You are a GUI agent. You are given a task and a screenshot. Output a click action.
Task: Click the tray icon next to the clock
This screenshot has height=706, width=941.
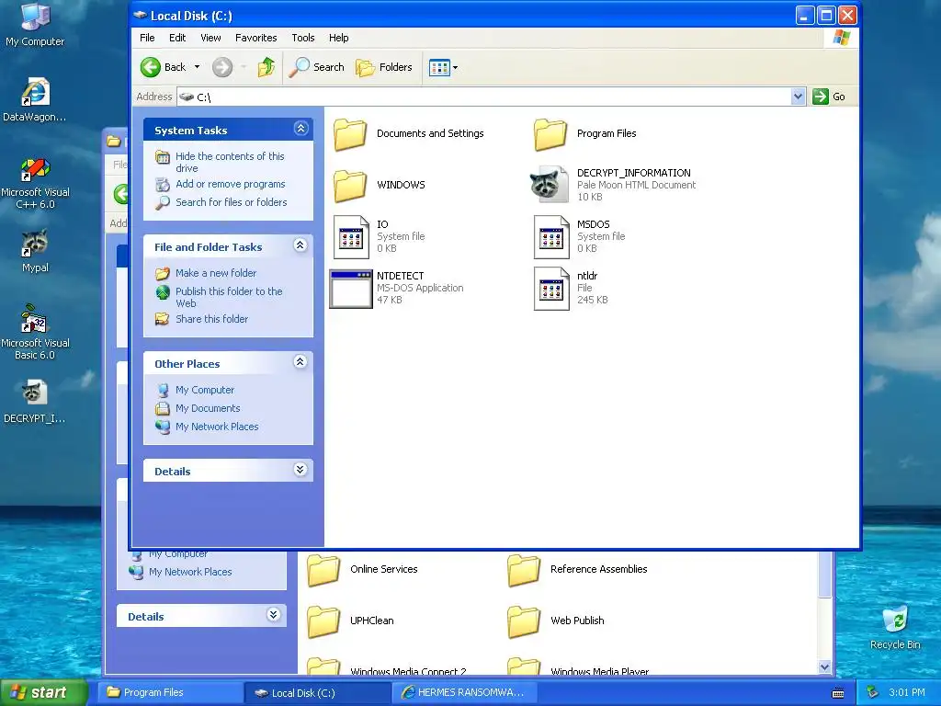pyautogui.click(x=873, y=693)
